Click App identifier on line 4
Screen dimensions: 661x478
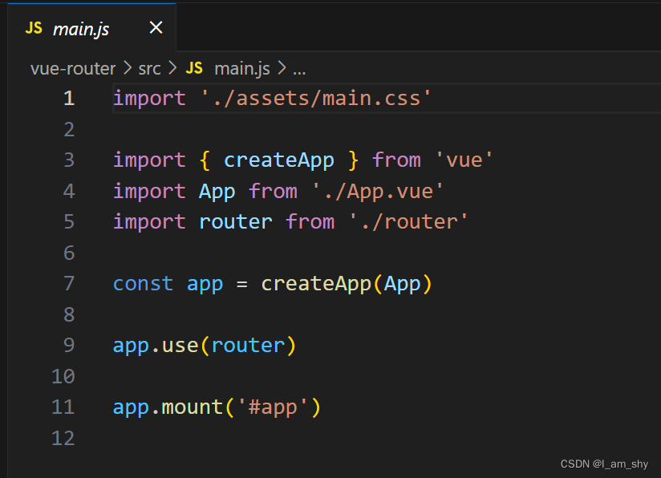(217, 192)
